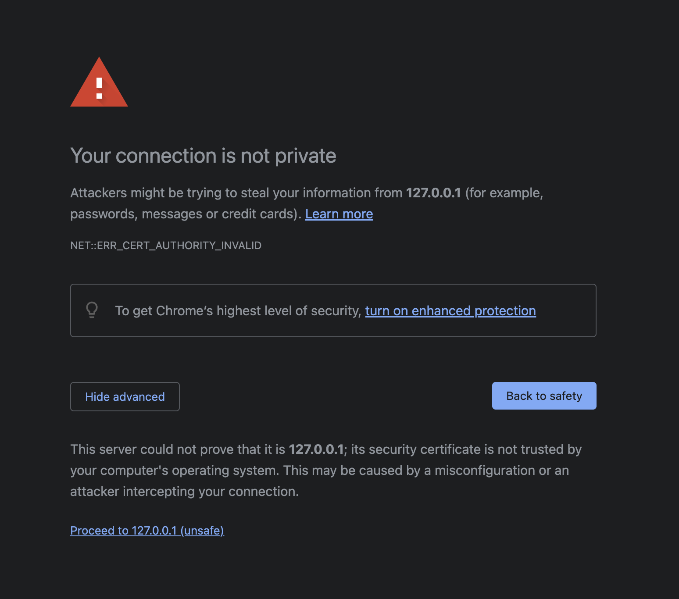Click the lightbulb tip icon

pos(92,310)
